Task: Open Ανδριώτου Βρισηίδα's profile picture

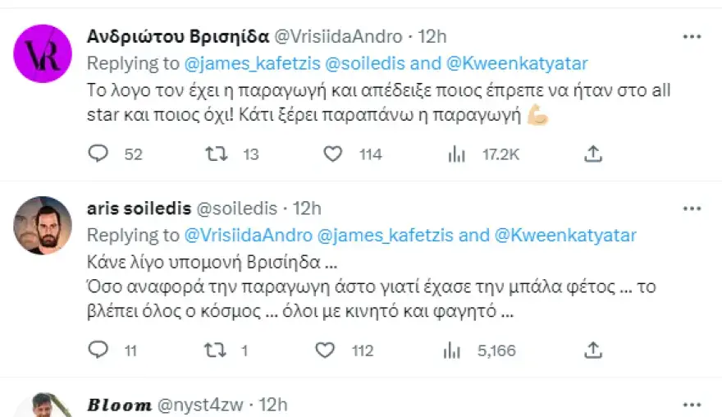Action: pyautogui.click(x=43, y=53)
